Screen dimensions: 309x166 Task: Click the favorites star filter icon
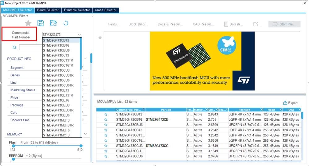tap(28, 23)
